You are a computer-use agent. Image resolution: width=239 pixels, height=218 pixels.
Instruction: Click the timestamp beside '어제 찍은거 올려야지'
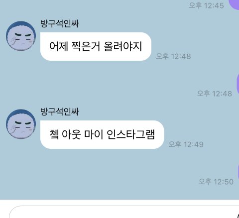pyautogui.click(x=173, y=56)
